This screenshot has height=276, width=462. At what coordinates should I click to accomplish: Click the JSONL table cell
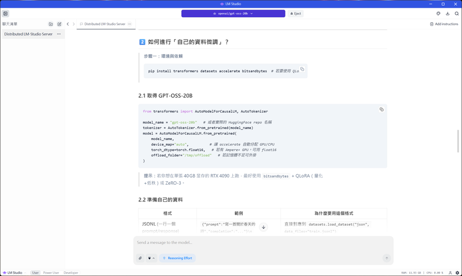coord(168,227)
